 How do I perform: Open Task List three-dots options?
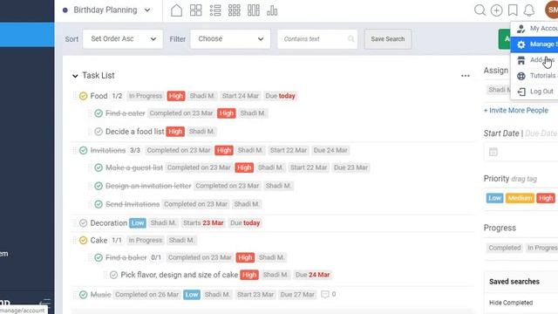[465, 76]
